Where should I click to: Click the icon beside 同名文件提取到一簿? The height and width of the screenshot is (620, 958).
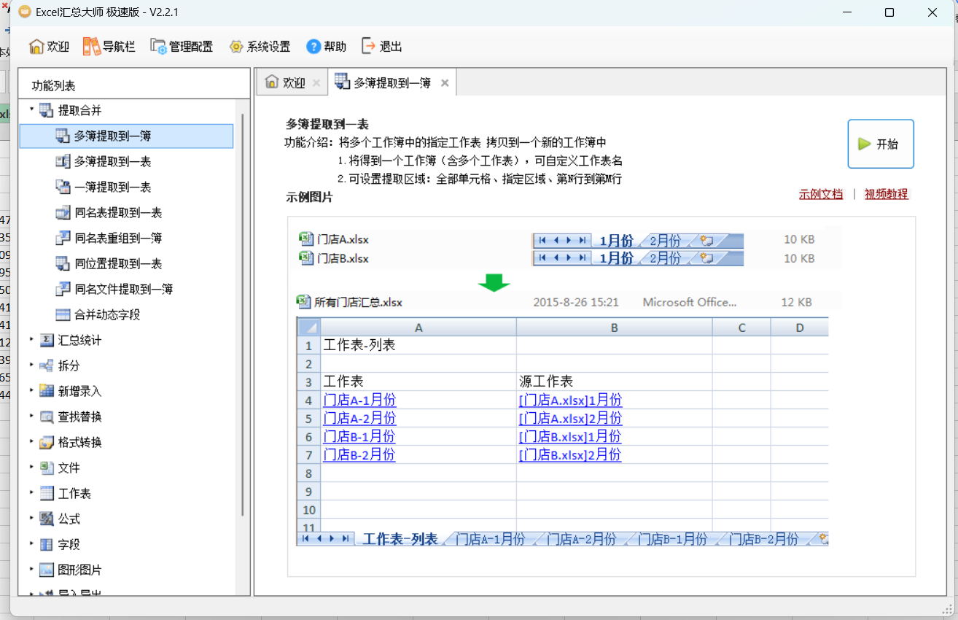pyautogui.click(x=63, y=289)
